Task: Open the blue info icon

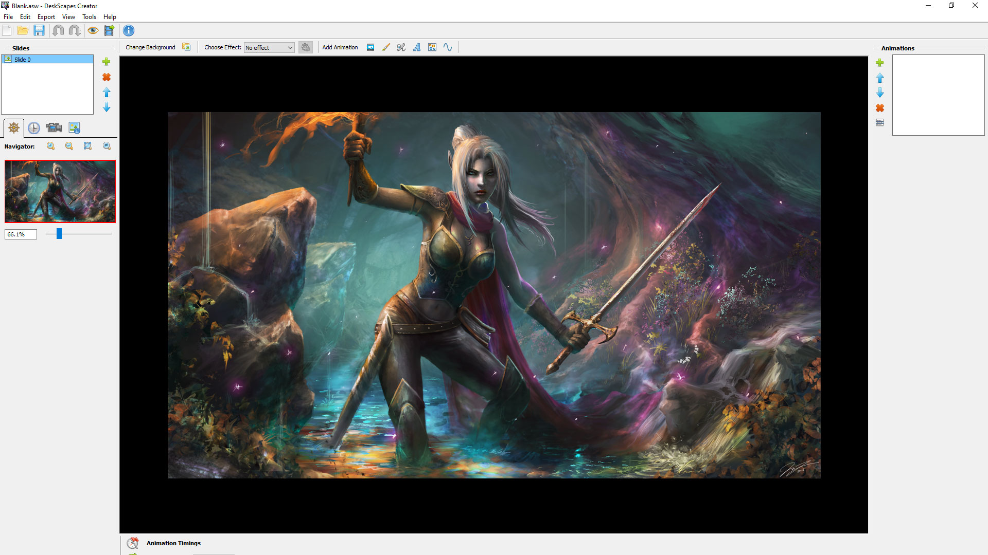Action: tap(129, 31)
